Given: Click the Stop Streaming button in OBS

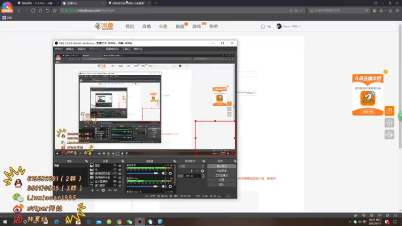Looking at the screenshot, I should coord(222,166).
